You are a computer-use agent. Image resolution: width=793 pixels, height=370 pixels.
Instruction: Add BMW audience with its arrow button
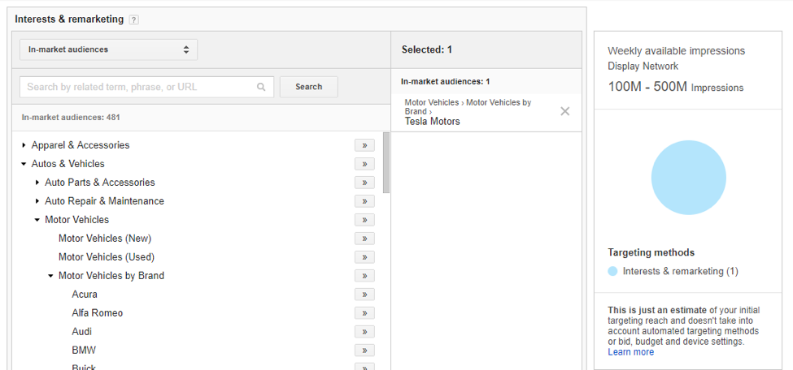[364, 351]
